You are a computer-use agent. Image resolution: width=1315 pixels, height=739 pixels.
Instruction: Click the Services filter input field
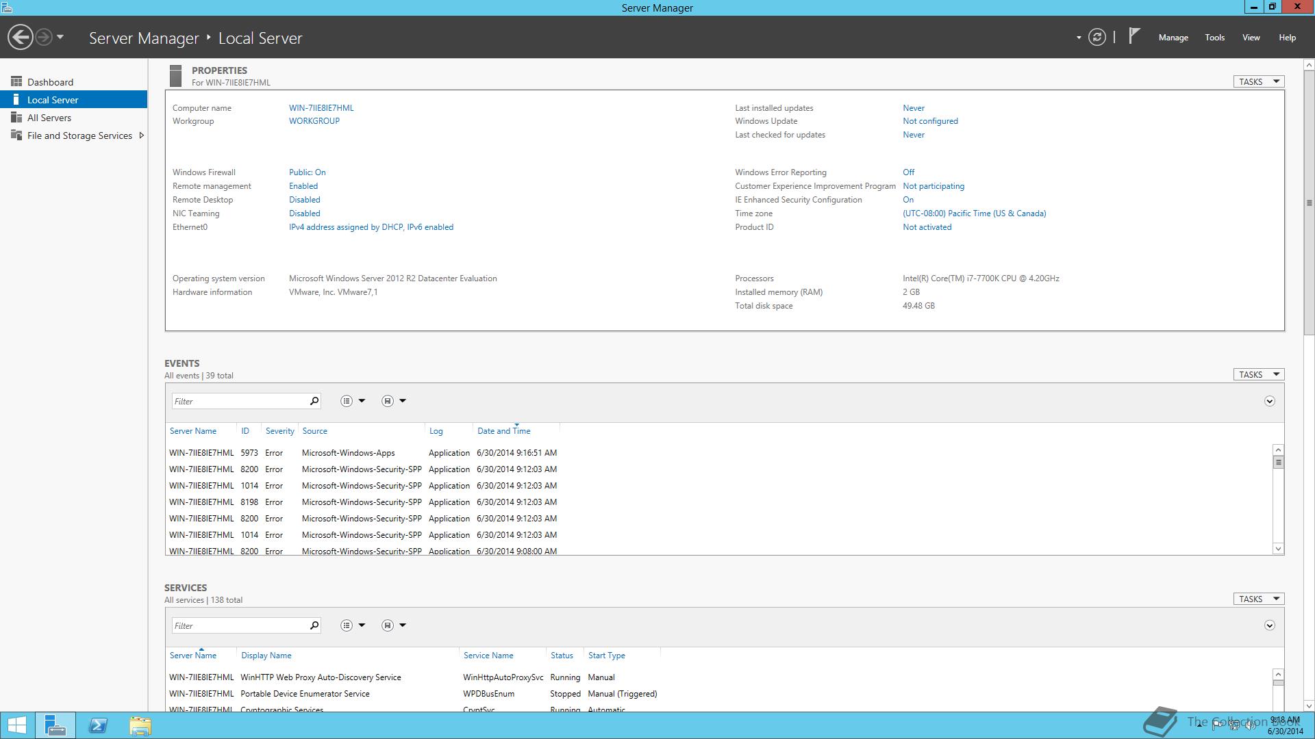point(239,625)
